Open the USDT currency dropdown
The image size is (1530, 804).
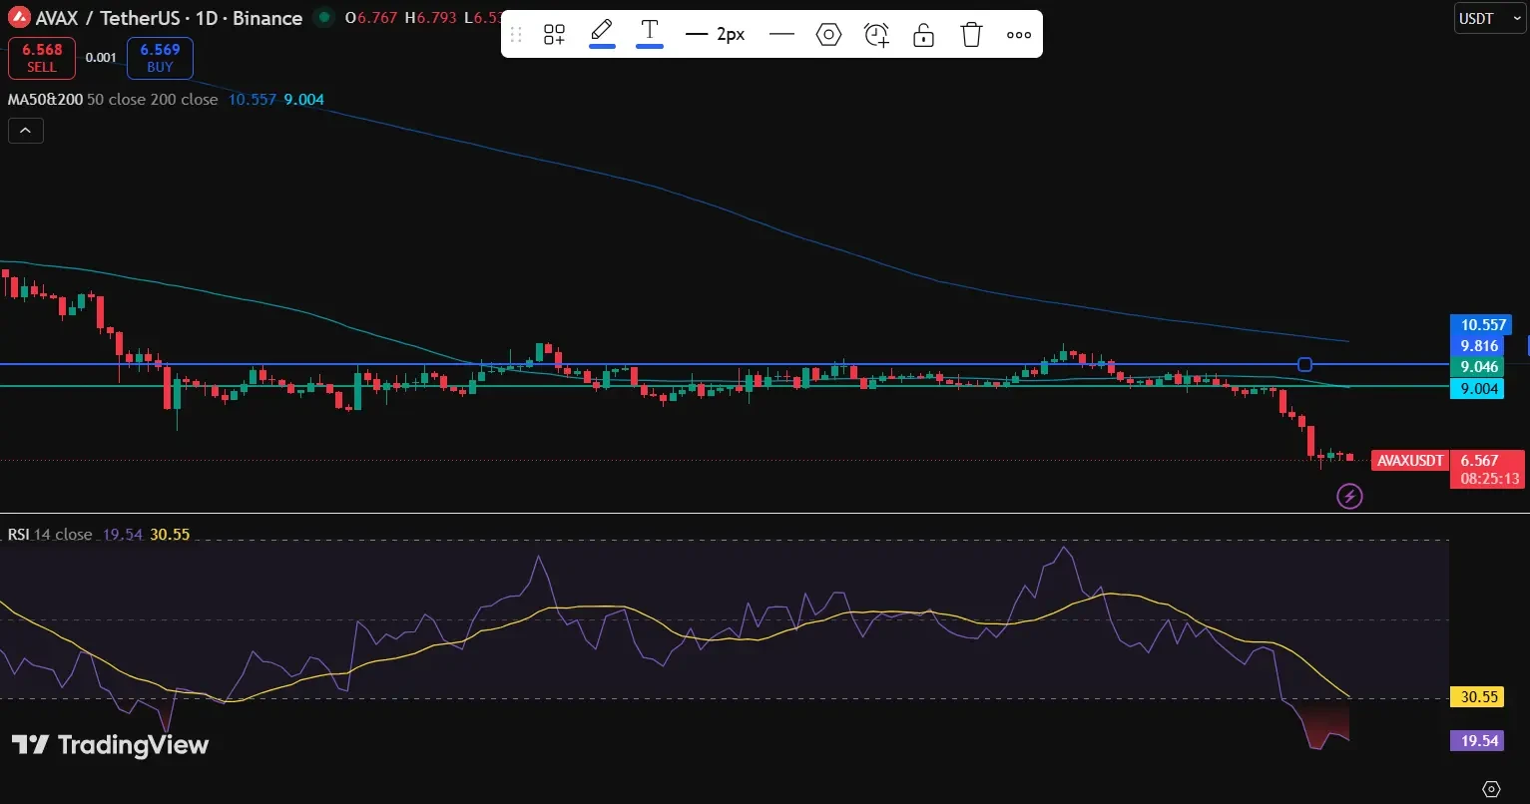(x=1491, y=18)
